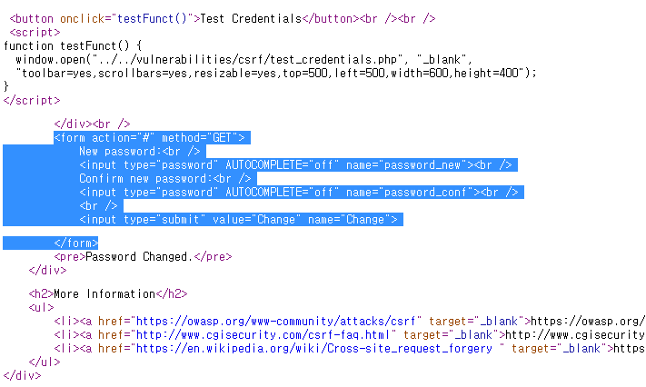Click the 'Password Changed.' pre text
The width and height of the screenshot is (646, 387).
click(139, 257)
